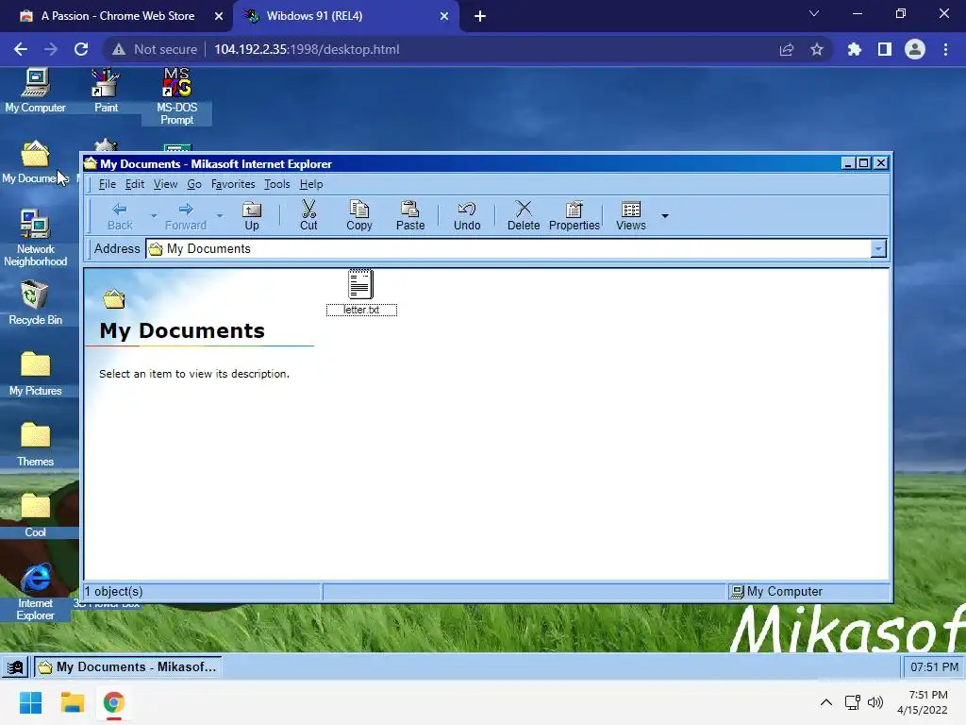Click the 07:51 PM tray clock

click(934, 667)
